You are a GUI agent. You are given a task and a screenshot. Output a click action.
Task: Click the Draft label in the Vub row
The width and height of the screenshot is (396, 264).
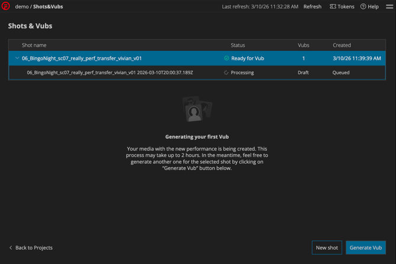(x=303, y=73)
